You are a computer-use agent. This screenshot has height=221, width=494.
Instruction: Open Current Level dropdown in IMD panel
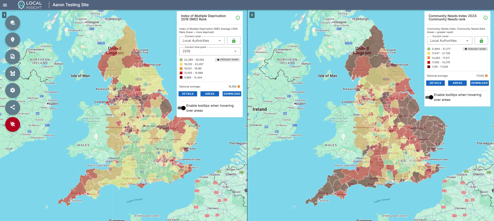tap(202, 41)
